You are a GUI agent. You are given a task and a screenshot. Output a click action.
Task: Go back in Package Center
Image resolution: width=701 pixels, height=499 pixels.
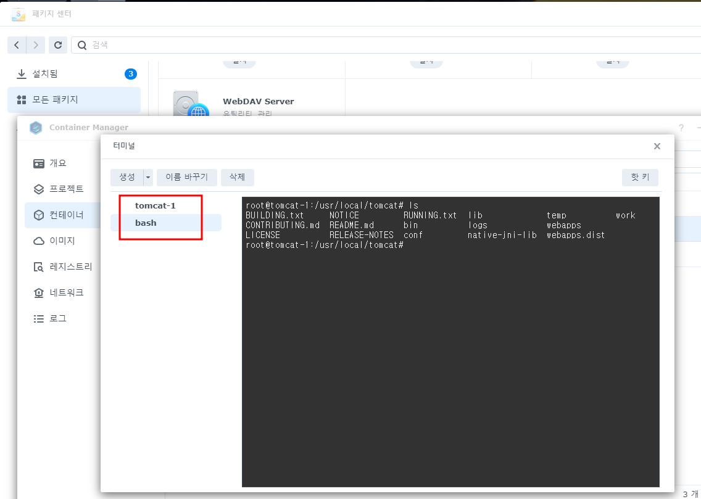click(17, 45)
